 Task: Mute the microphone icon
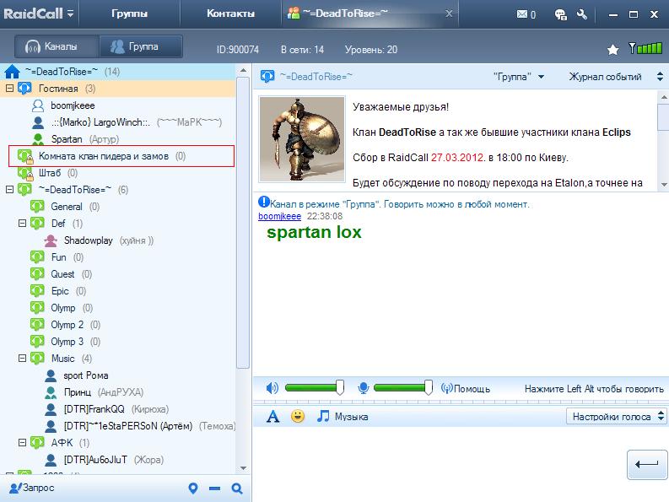click(x=363, y=388)
